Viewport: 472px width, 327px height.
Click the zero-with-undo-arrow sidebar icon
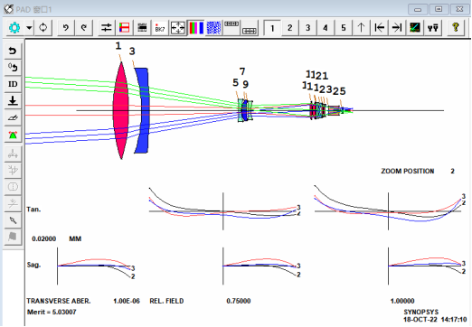13,67
